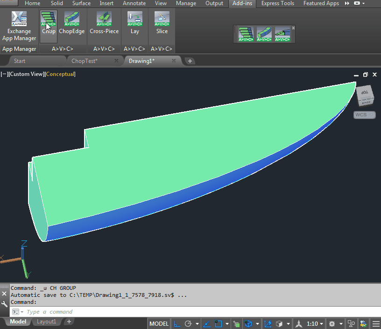
Task: Choose the Lay tool
Action: 134,23
